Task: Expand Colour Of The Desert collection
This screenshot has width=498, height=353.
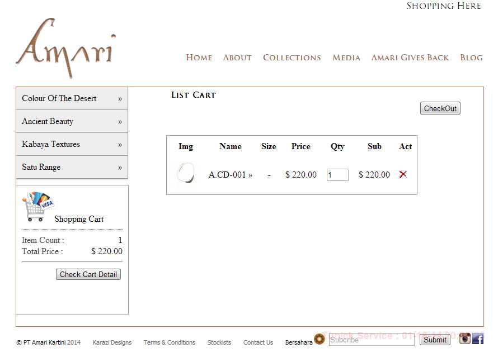Action: pyautogui.click(x=72, y=99)
